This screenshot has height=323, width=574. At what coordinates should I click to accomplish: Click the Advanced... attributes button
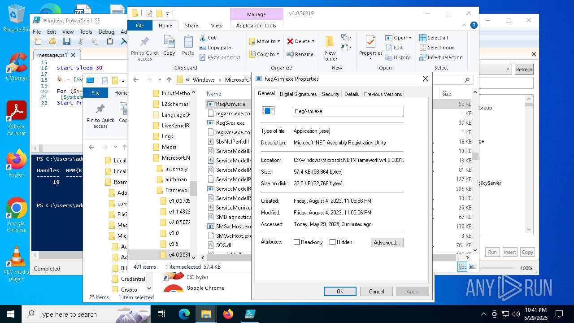pyautogui.click(x=387, y=243)
